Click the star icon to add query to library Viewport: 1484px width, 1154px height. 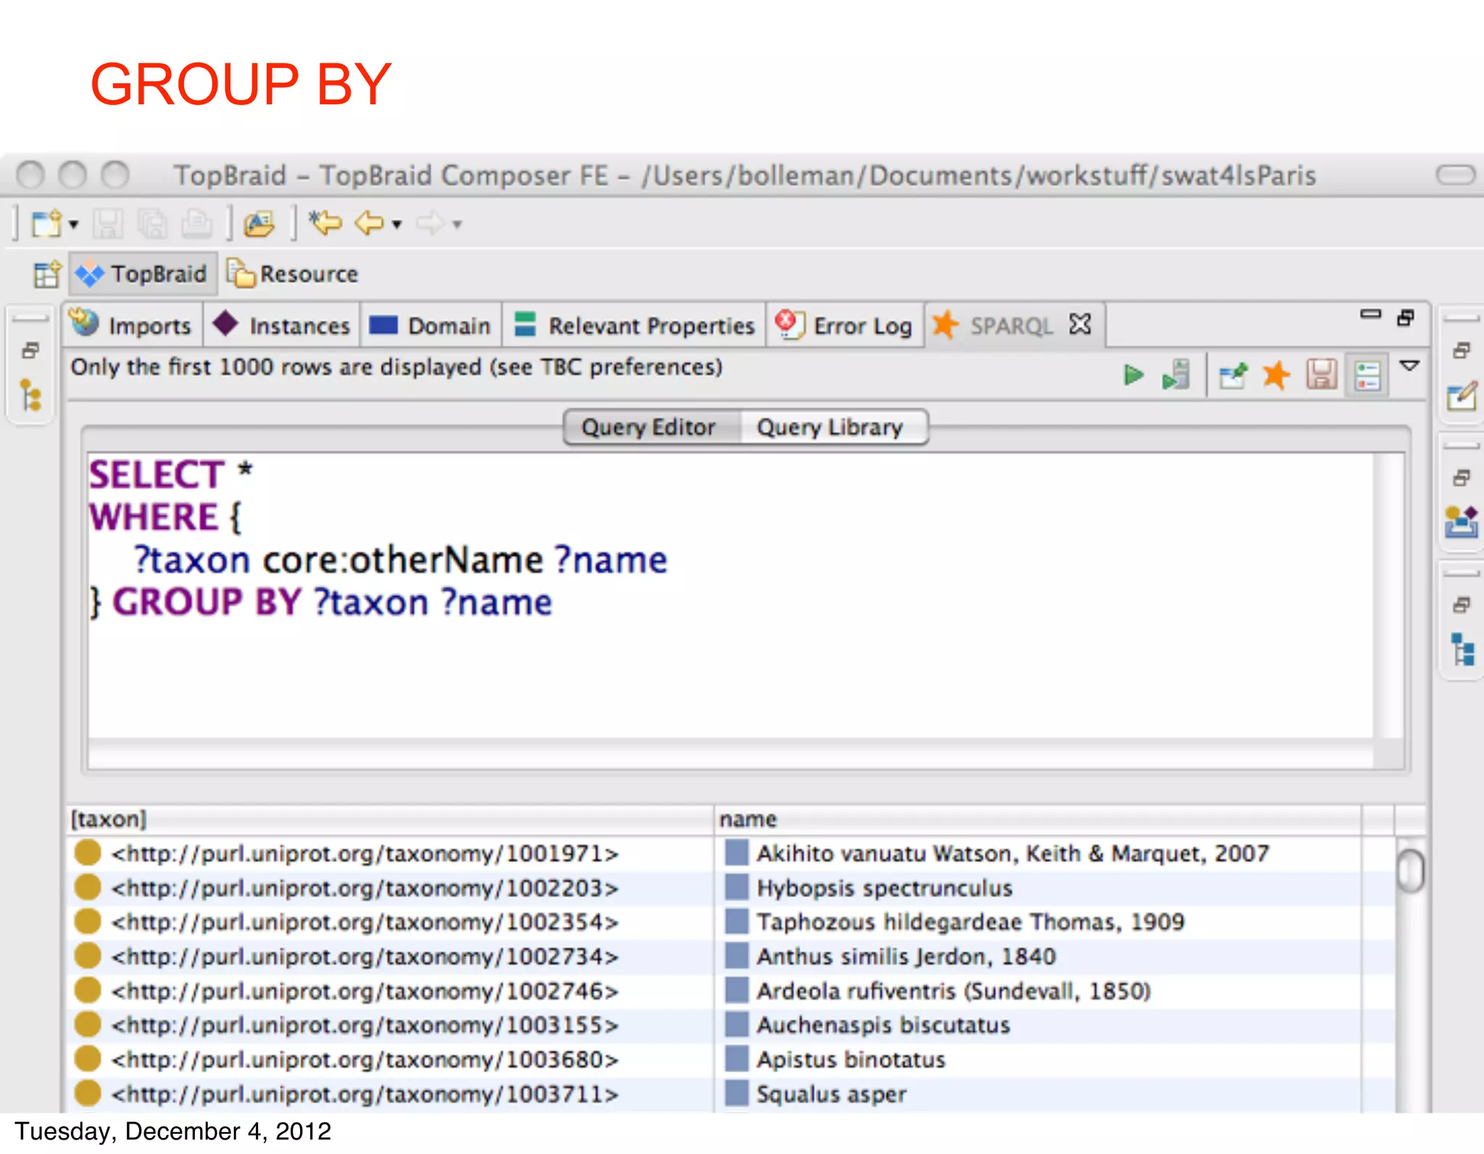coord(1276,375)
